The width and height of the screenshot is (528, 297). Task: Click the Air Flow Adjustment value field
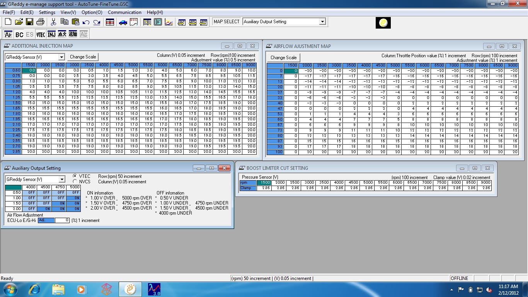click(62, 220)
